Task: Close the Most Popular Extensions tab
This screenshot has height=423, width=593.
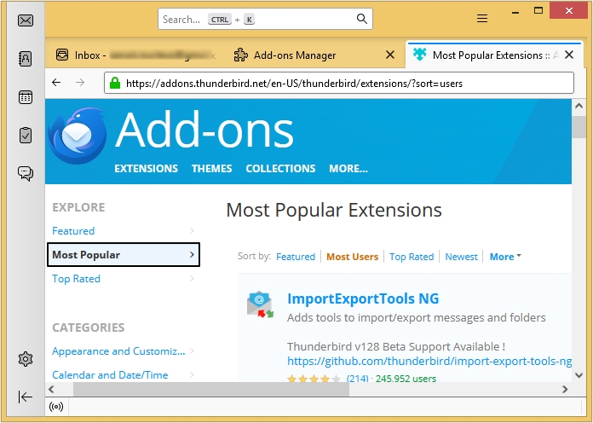Action: (569, 55)
